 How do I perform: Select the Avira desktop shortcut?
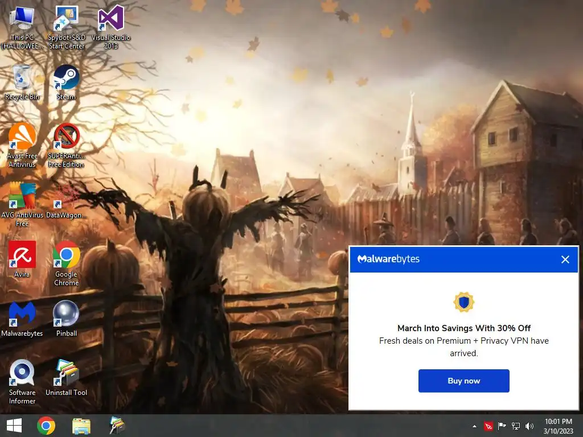pyautogui.click(x=22, y=259)
